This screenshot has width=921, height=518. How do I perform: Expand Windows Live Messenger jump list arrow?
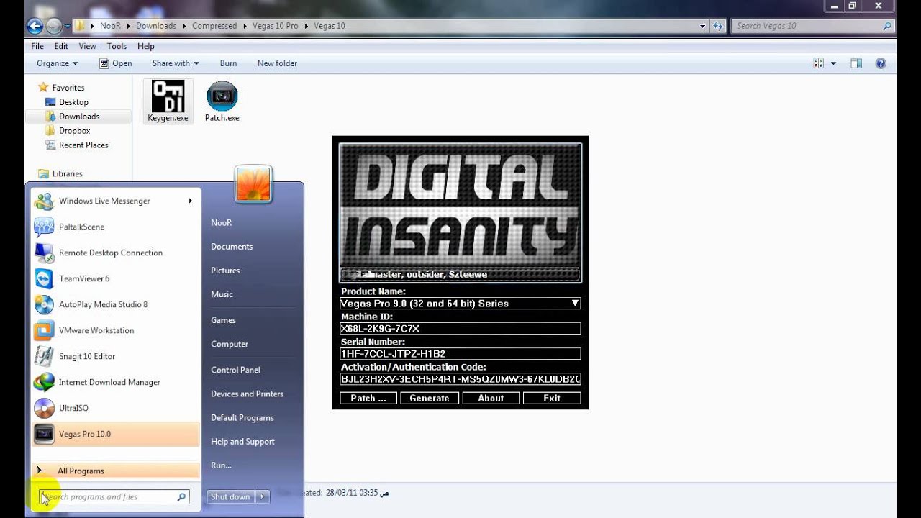click(191, 201)
